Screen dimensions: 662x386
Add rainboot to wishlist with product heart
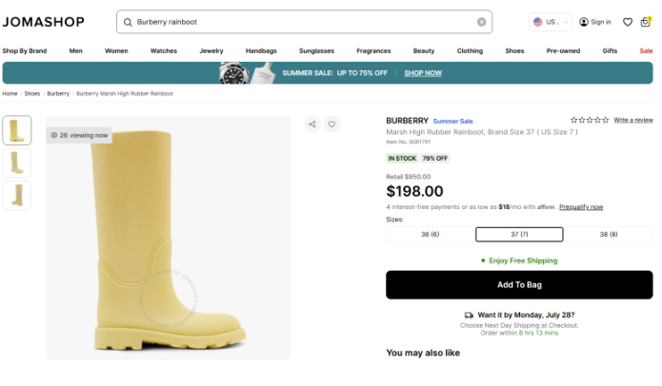tap(331, 124)
